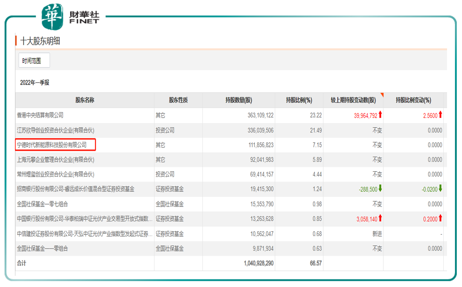Click the 持股比例变动(%) column header
The image size is (462, 287).
[x=413, y=100]
